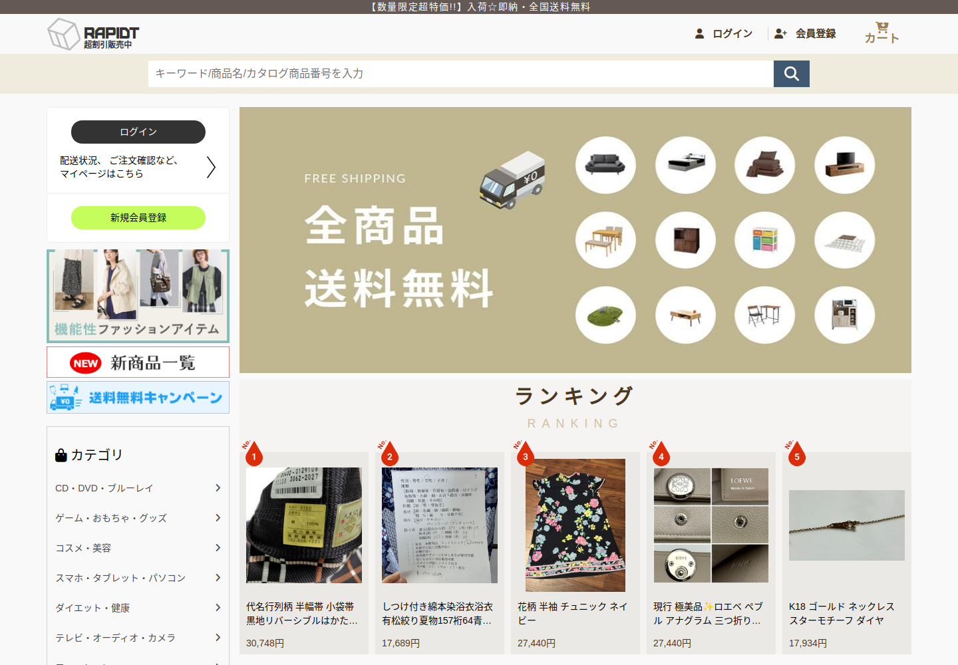958x665 pixels.
Task: Expand ダイエット・健康 category chevron
Action: (218, 608)
